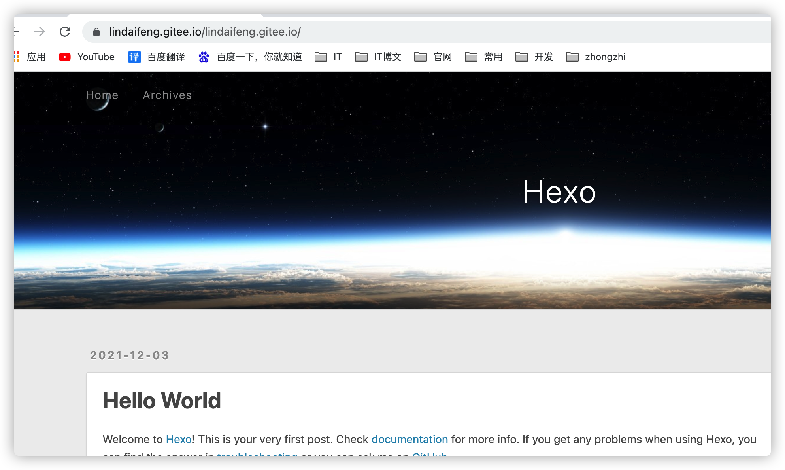Open the 官网 bookmark folder
785x470 pixels.
[x=433, y=57]
